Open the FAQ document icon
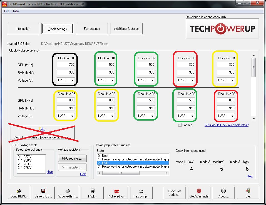 [93, 191]
